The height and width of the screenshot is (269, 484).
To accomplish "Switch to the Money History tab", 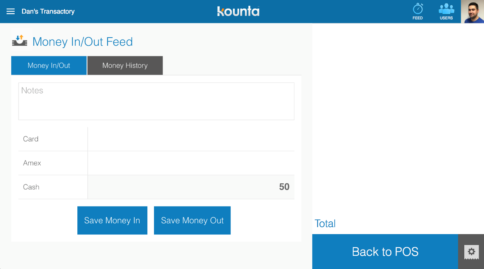I will coord(125,66).
